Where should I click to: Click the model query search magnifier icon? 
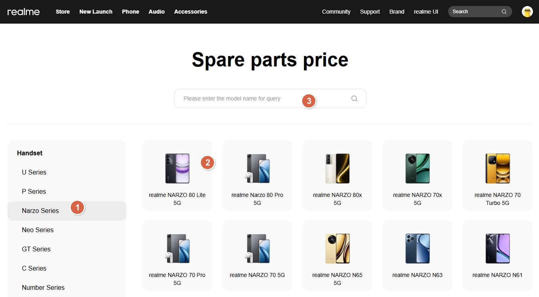point(354,98)
